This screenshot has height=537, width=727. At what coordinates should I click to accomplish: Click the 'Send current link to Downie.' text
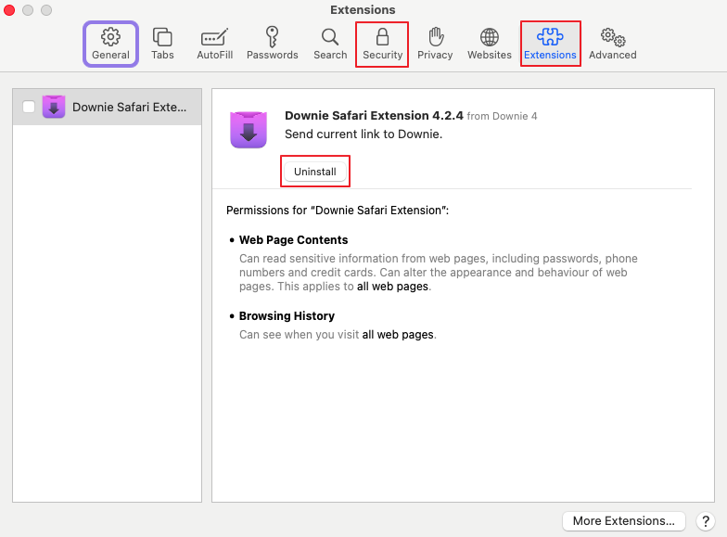coord(363,134)
